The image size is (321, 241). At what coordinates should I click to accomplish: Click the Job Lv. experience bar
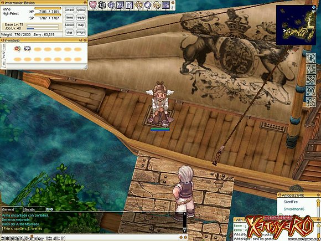(43, 28)
